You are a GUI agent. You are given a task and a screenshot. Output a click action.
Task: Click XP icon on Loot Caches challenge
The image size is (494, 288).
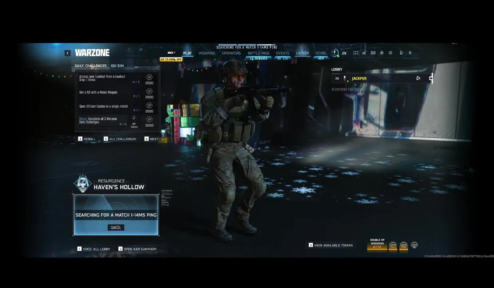pos(149,105)
